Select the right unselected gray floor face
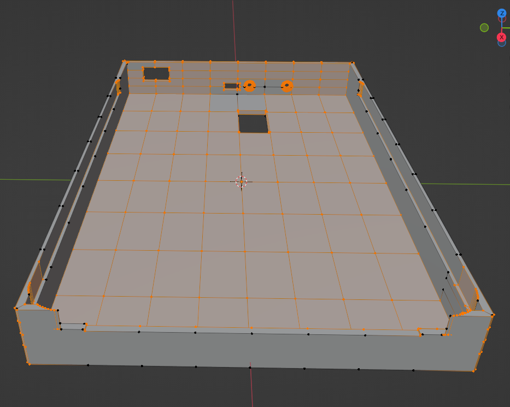Viewport: 510px width, 407px height. click(251, 103)
